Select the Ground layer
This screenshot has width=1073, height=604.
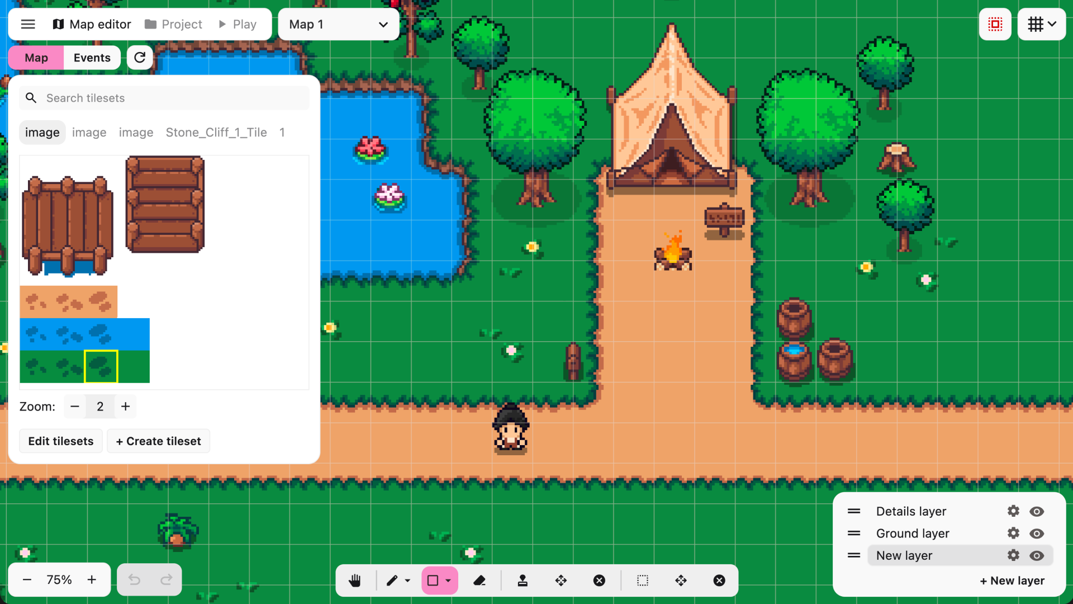(x=913, y=534)
